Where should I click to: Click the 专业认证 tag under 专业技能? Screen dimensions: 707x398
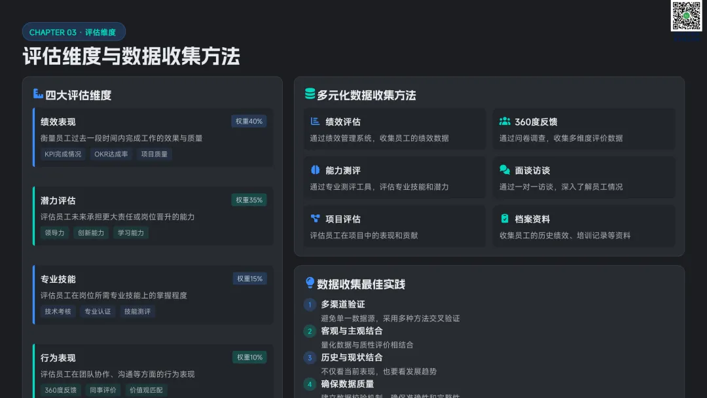pyautogui.click(x=98, y=312)
